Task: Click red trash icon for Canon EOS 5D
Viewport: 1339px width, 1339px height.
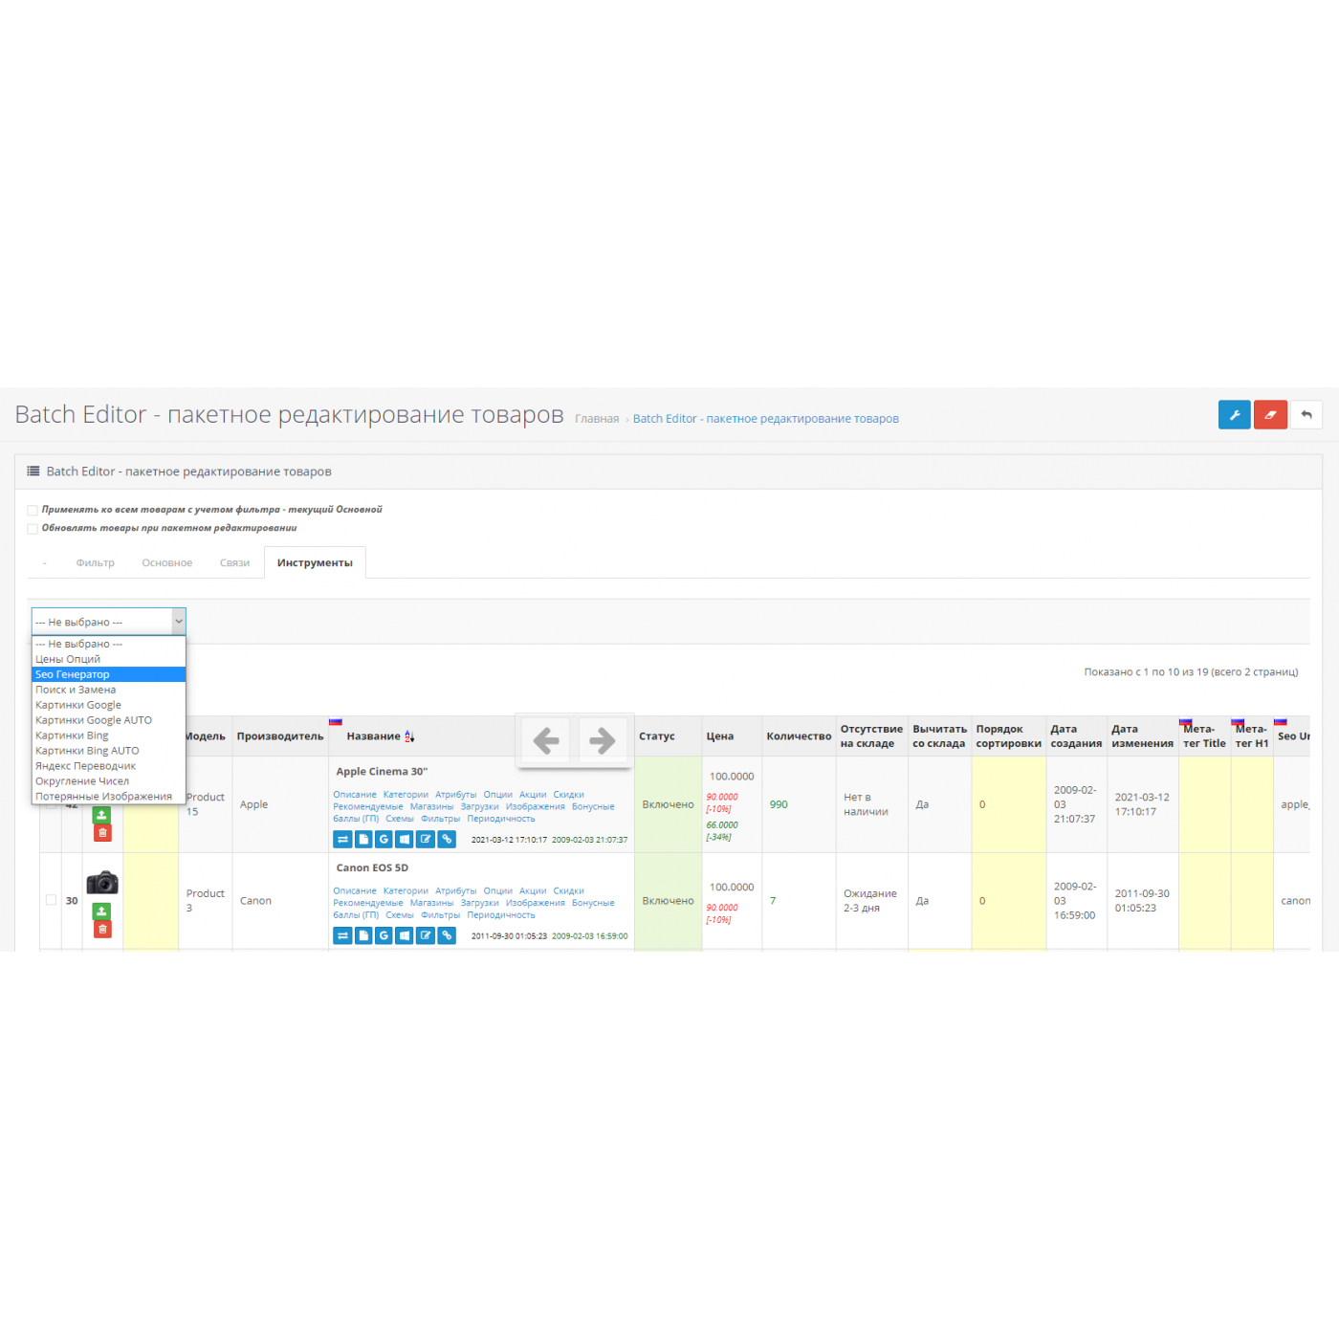Action: (102, 930)
